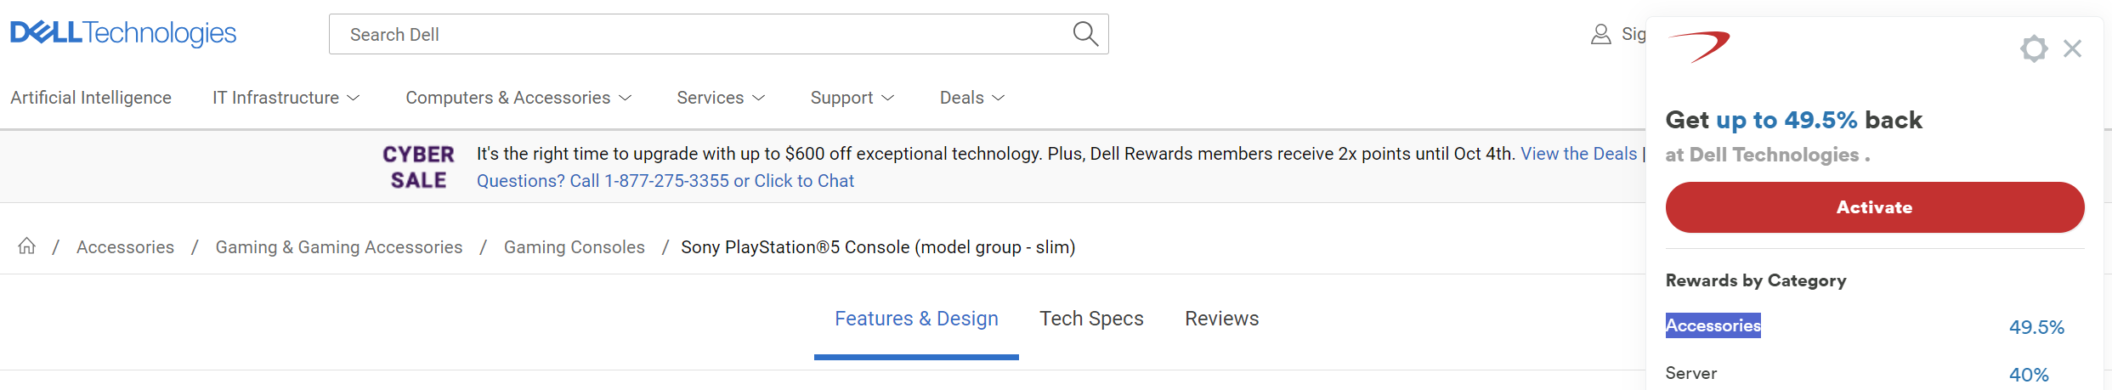Viewport: 2112px width, 390px height.
Task: Open the Services dropdown menu
Action: 721,98
